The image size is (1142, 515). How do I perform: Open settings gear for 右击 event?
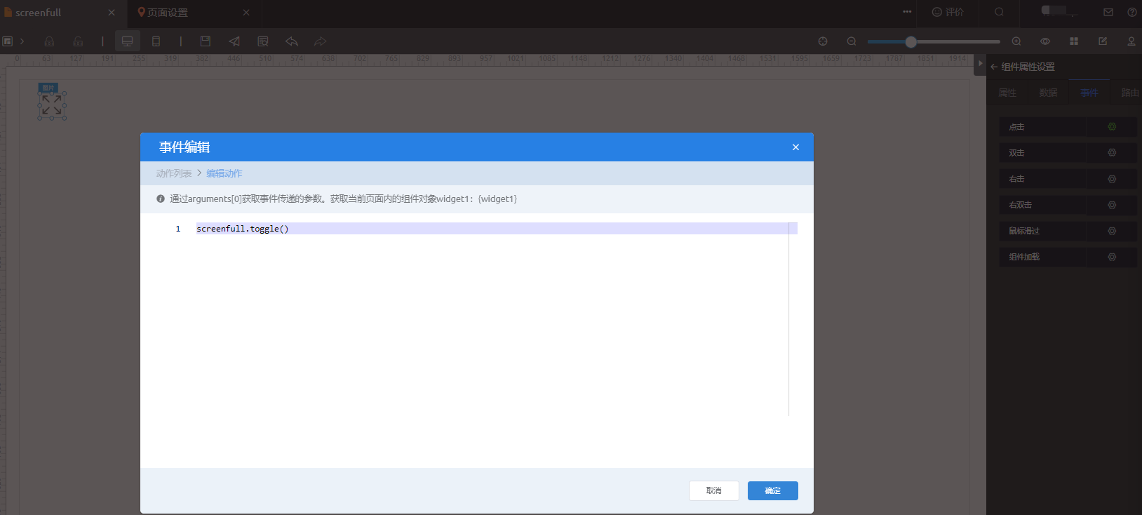[x=1112, y=179]
